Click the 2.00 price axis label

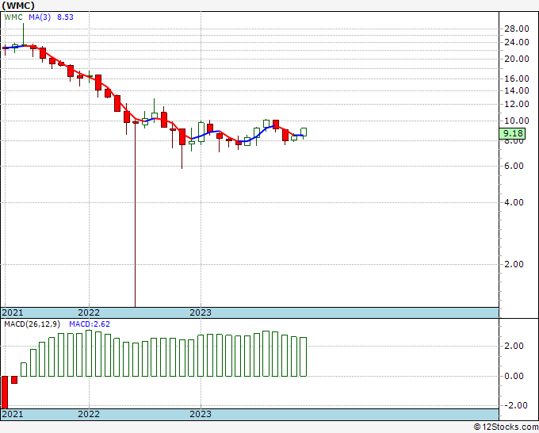pyautogui.click(x=514, y=264)
